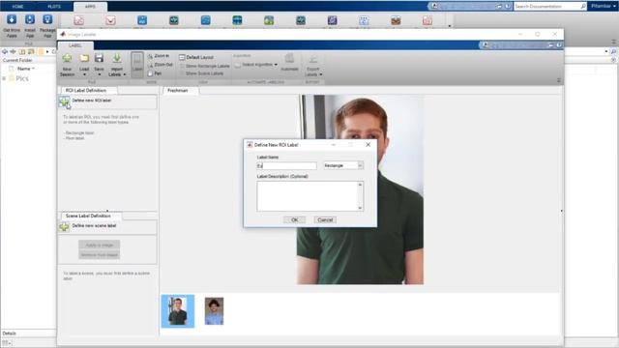Switch to the MATLAB APPS tab

point(90,7)
